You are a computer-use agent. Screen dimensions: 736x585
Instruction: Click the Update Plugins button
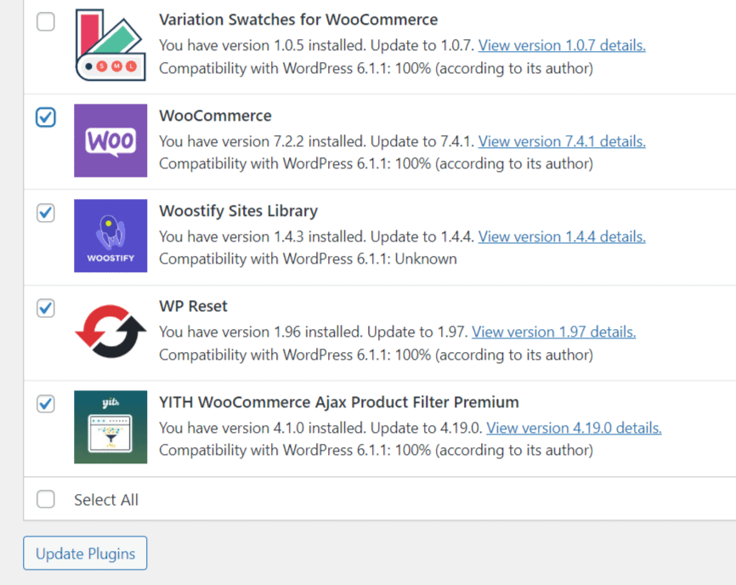click(x=85, y=553)
